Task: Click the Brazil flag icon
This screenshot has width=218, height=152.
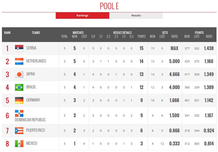Action: click(x=19, y=87)
